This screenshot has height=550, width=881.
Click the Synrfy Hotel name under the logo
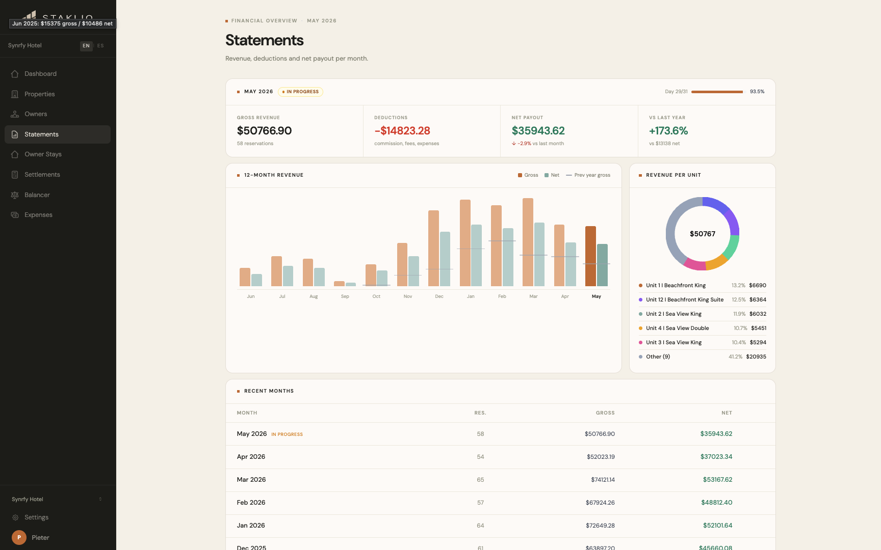[24, 46]
